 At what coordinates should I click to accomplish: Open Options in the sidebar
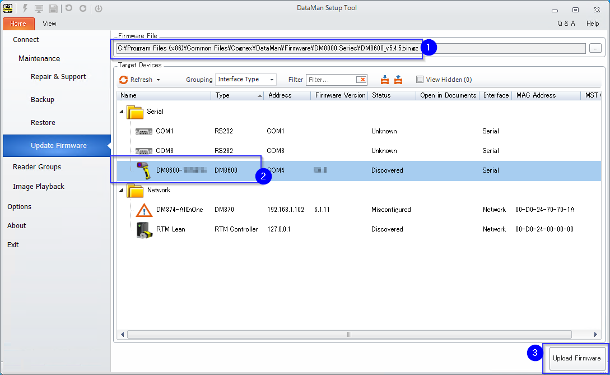(x=19, y=207)
